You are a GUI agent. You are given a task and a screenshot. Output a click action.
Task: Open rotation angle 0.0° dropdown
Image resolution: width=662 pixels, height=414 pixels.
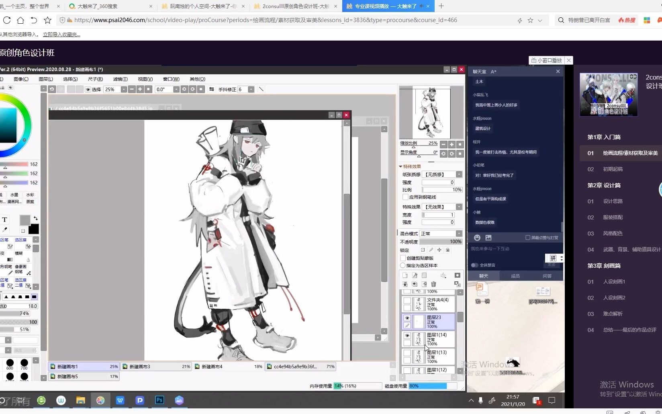point(176,89)
